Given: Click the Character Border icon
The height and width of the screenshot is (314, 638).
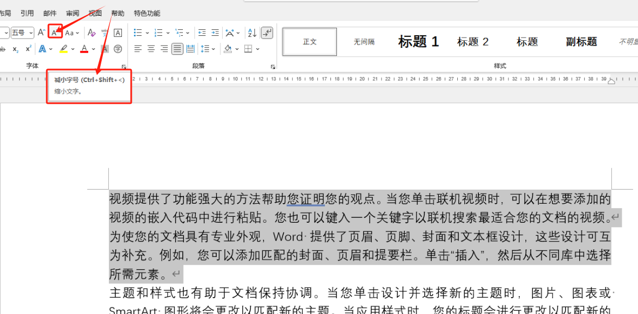Looking at the screenshot, I should coord(117,33).
